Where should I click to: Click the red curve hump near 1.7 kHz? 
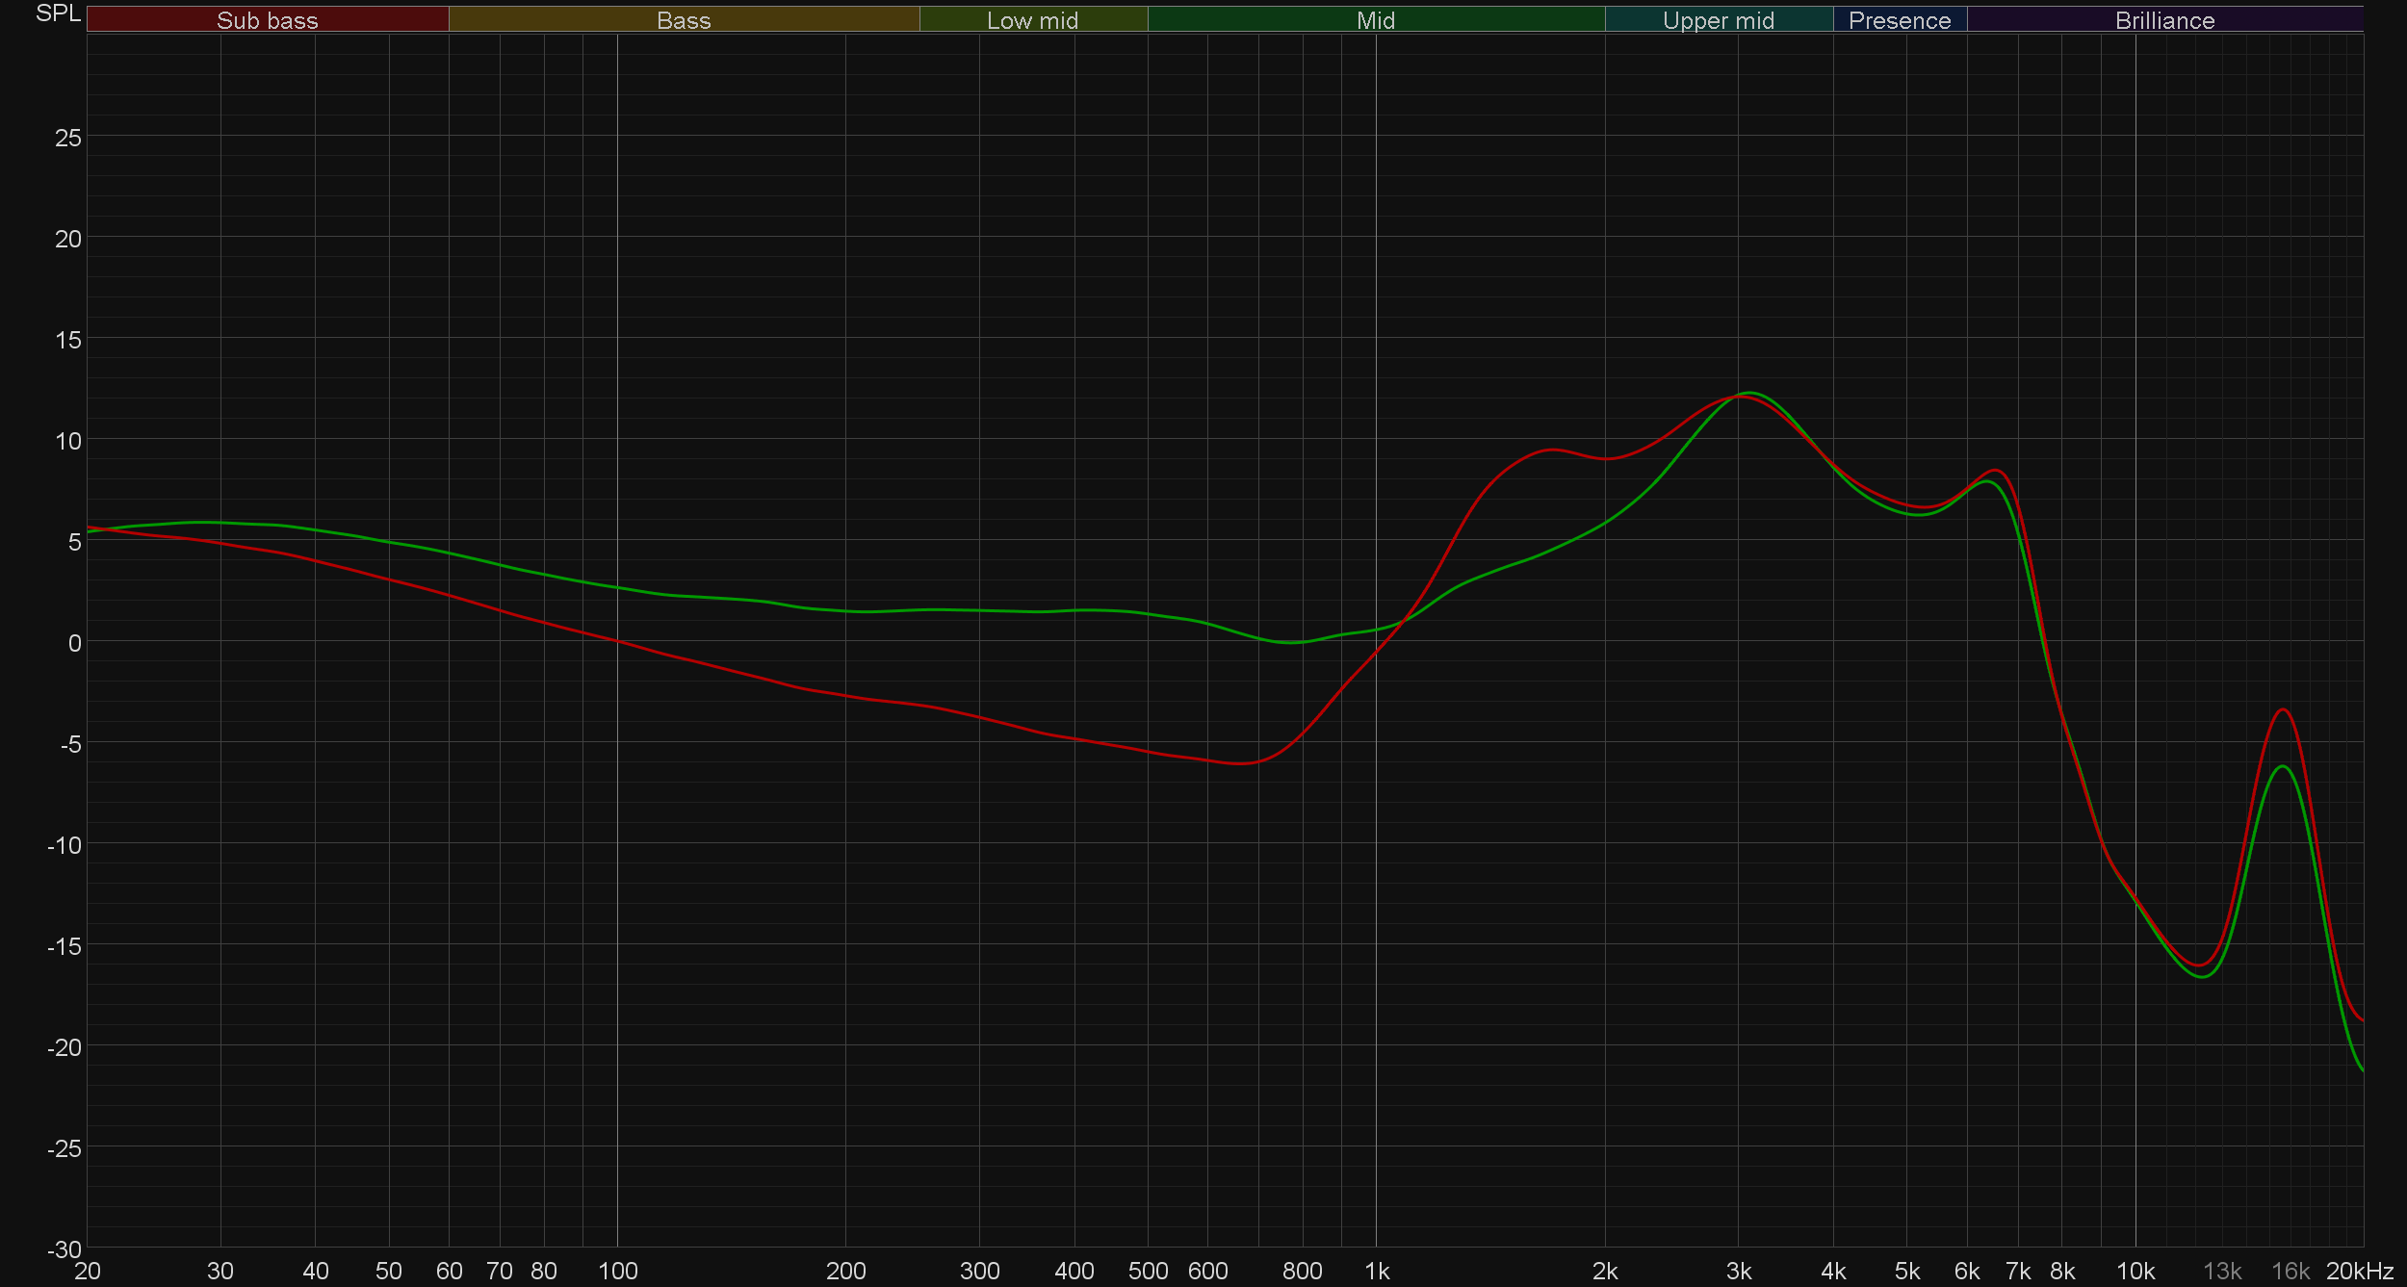(x=1552, y=450)
